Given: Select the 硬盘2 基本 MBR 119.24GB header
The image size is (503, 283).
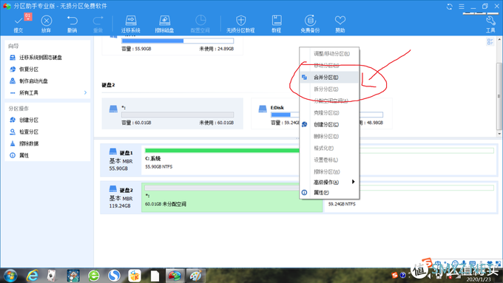Looking at the screenshot, I should (x=121, y=197).
